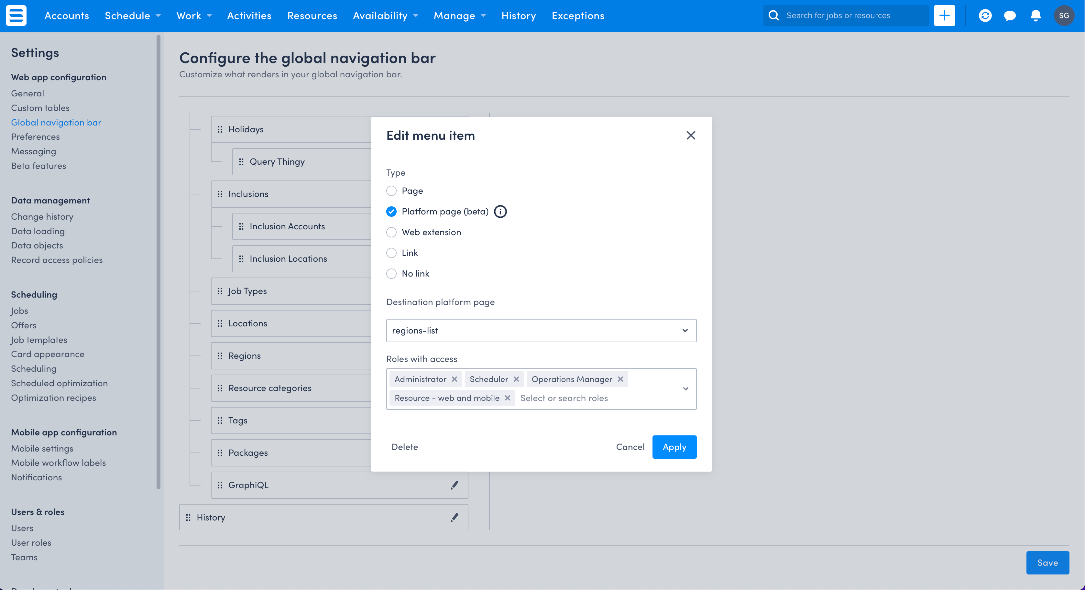Click the plus create button
This screenshot has height=590, width=1085.
[x=944, y=16]
